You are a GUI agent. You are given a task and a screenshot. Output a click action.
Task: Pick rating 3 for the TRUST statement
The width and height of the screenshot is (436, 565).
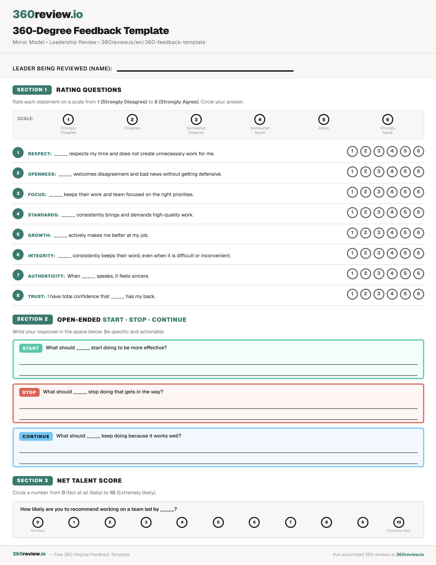[379, 294]
